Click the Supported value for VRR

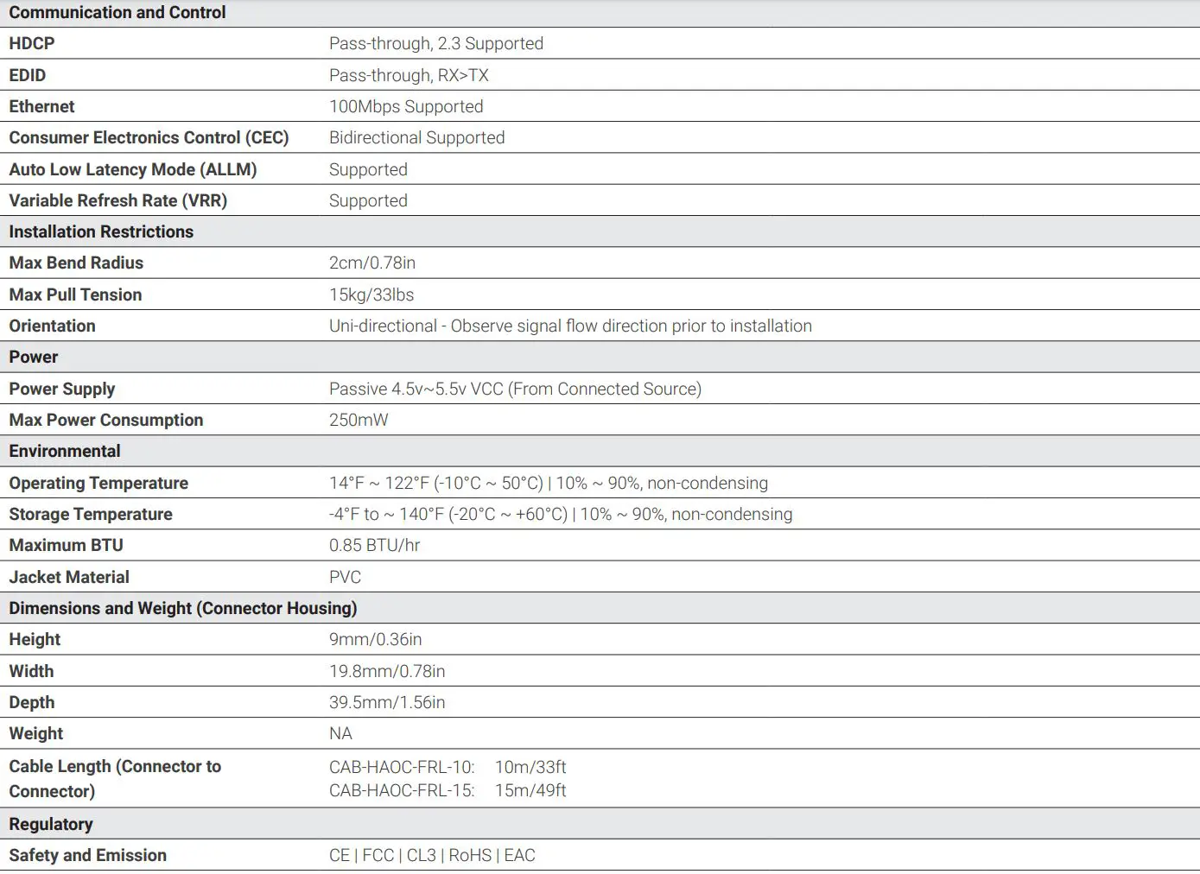[x=368, y=200]
